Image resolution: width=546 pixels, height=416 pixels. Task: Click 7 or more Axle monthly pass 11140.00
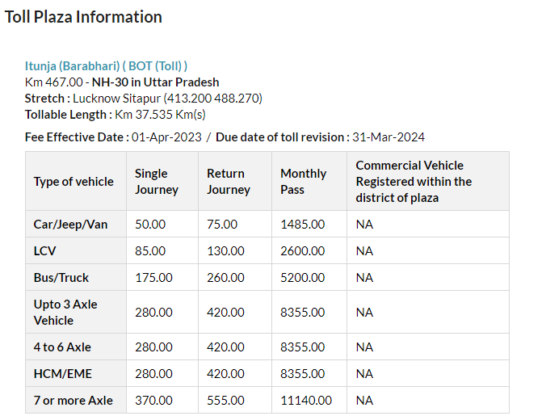[306, 401]
